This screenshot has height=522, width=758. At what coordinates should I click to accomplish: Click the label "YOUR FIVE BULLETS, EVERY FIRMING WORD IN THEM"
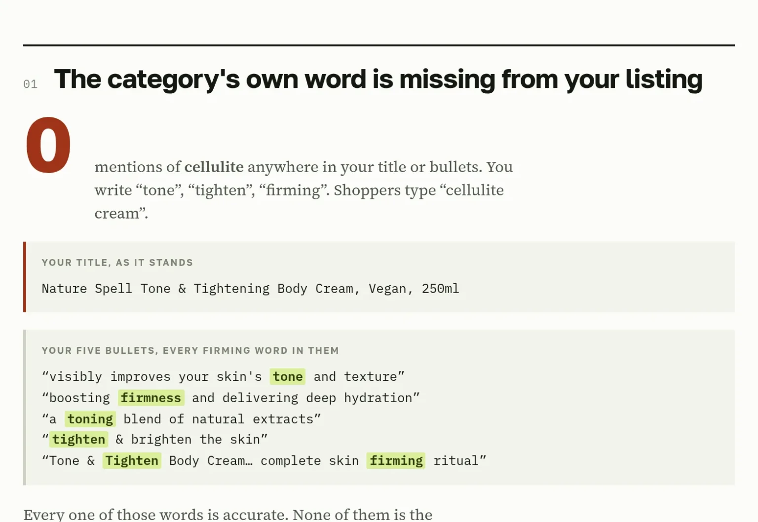pos(190,350)
